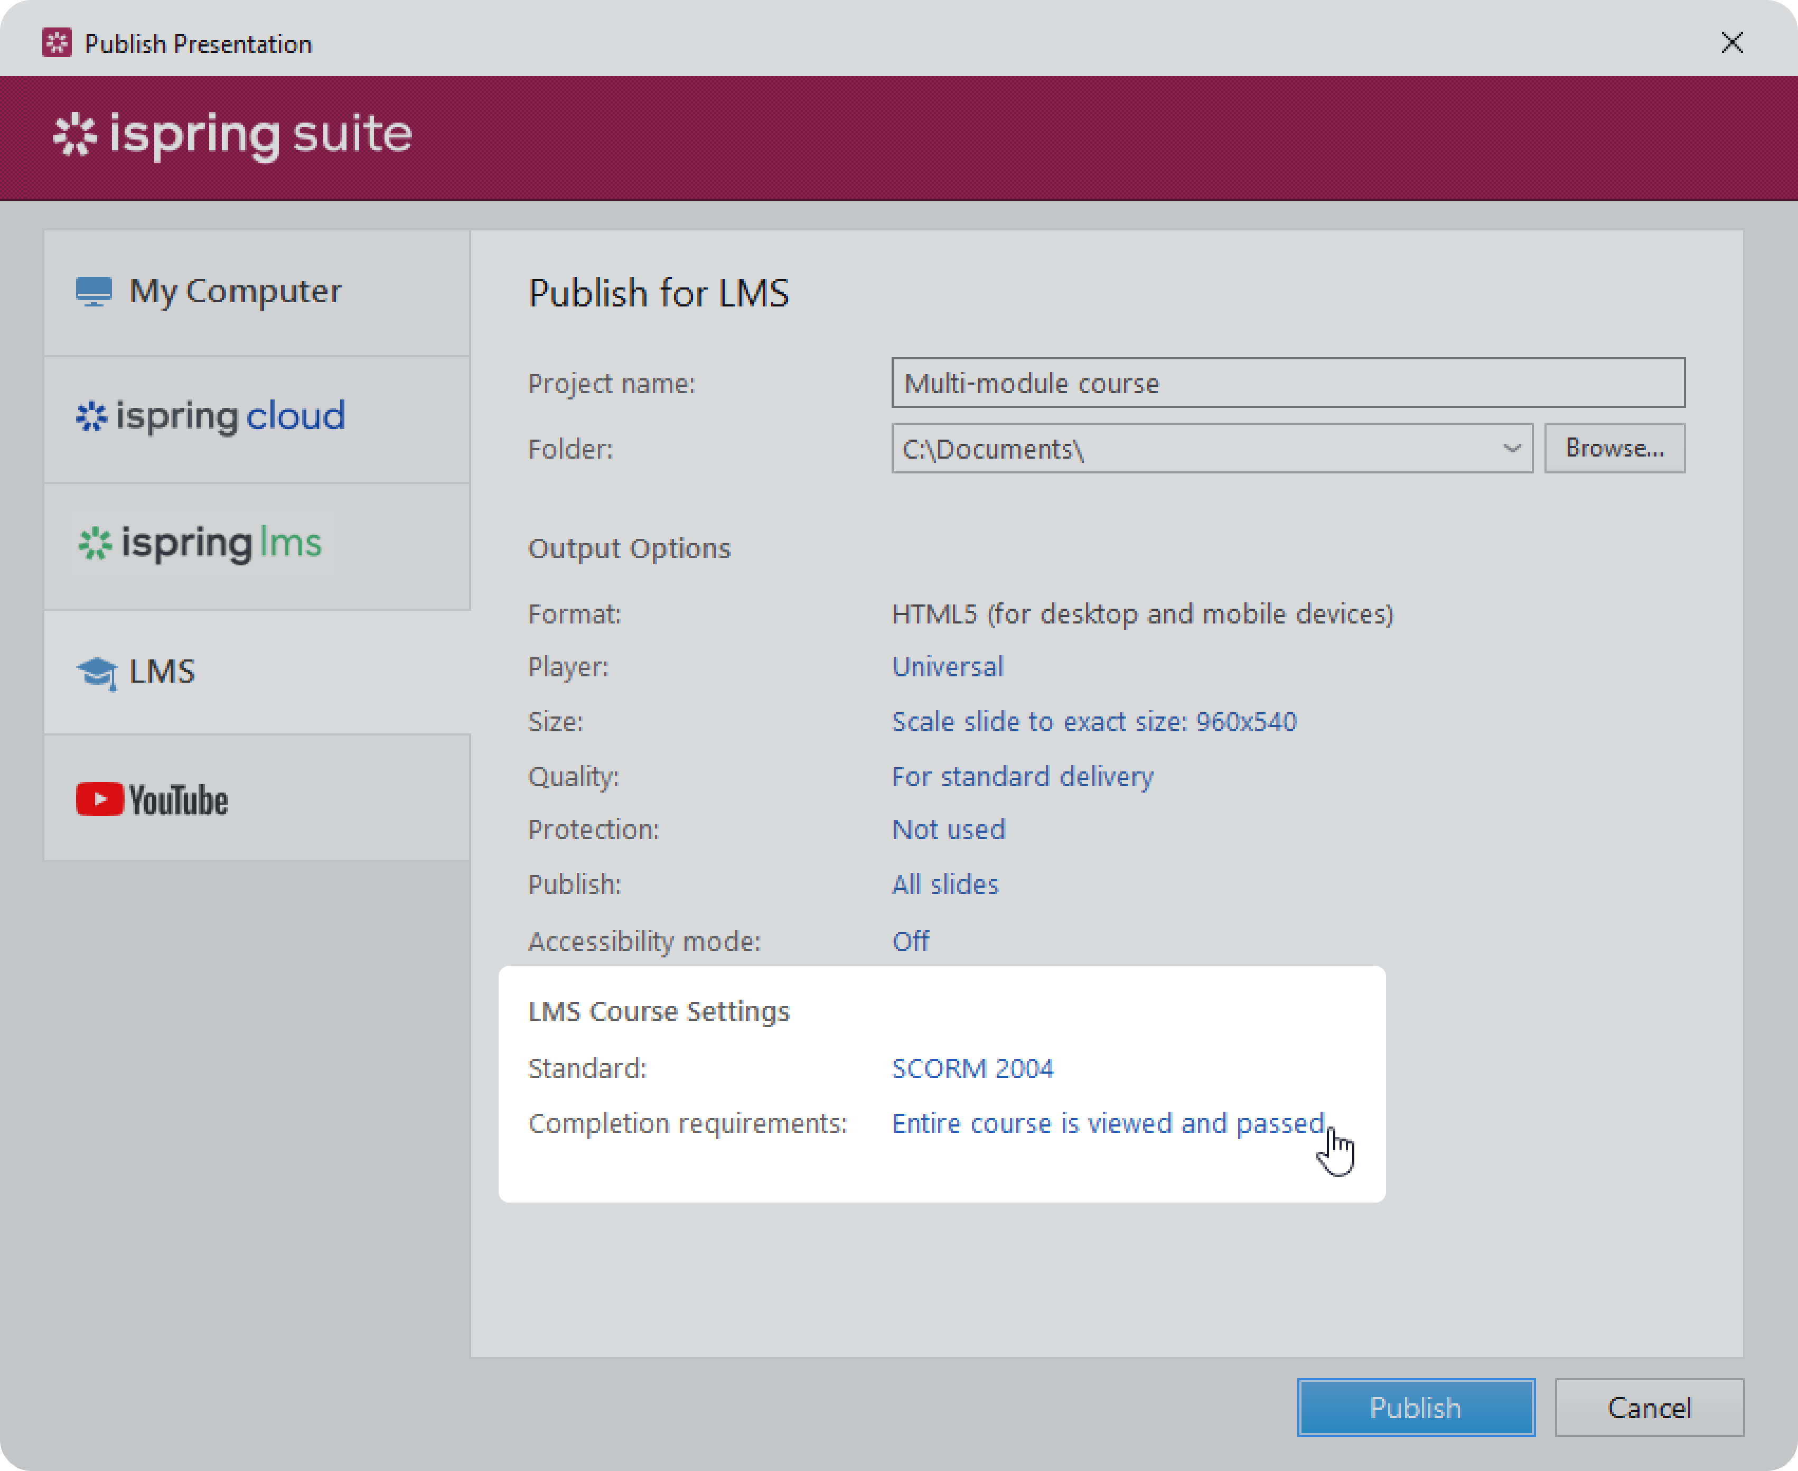Open completion requirements 'Entire course is viewed' link
Viewport: 1798px width, 1471px height.
(1107, 1123)
